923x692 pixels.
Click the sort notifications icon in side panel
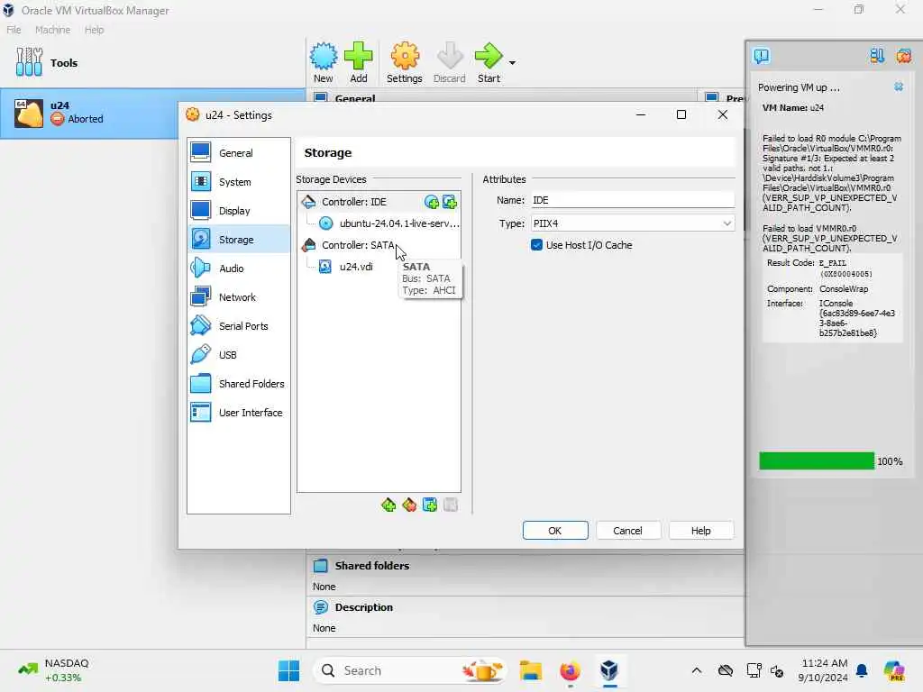[877, 56]
